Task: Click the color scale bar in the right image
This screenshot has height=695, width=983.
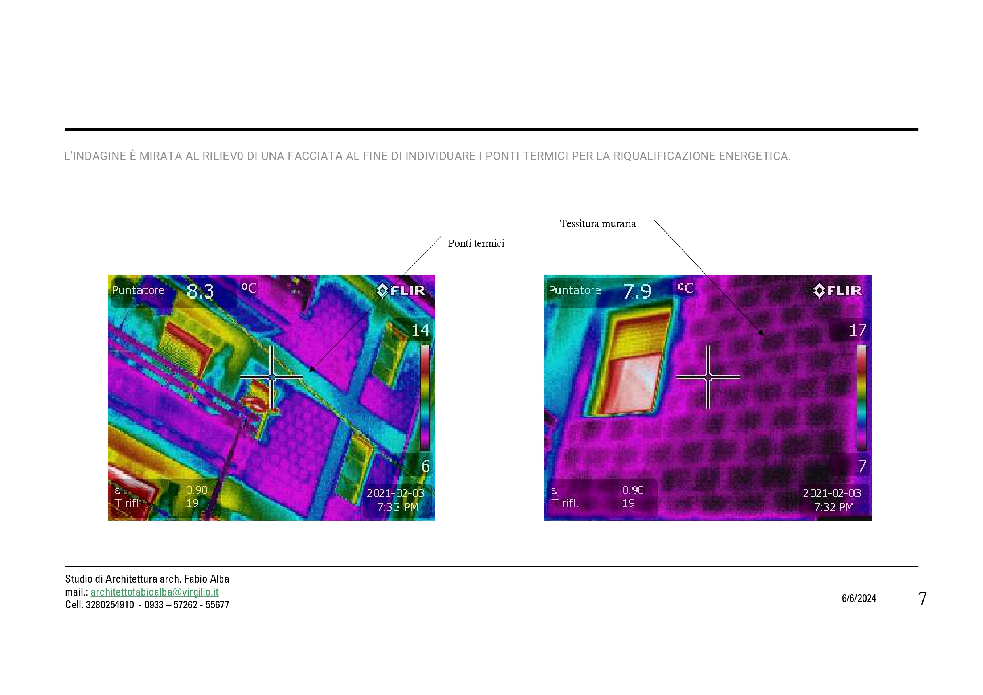Action: point(861,398)
